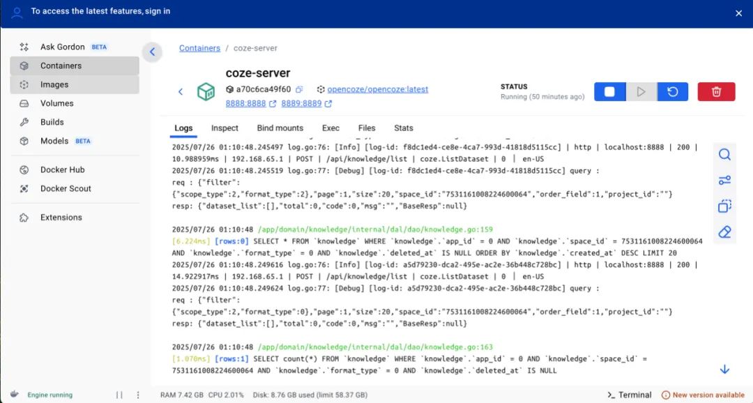The width and height of the screenshot is (753, 403).
Task: Copy logs to clipboard
Action: (x=724, y=206)
